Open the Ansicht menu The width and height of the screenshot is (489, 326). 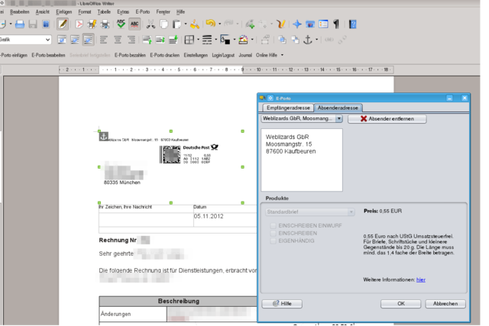(43, 12)
